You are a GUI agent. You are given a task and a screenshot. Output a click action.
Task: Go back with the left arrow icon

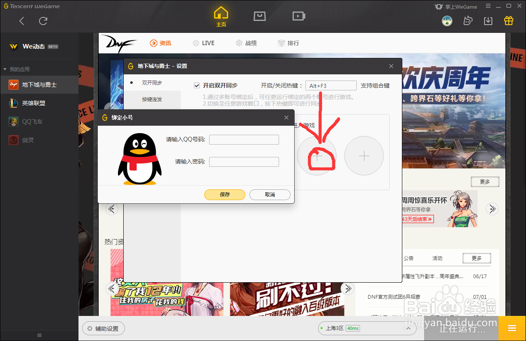[22, 21]
